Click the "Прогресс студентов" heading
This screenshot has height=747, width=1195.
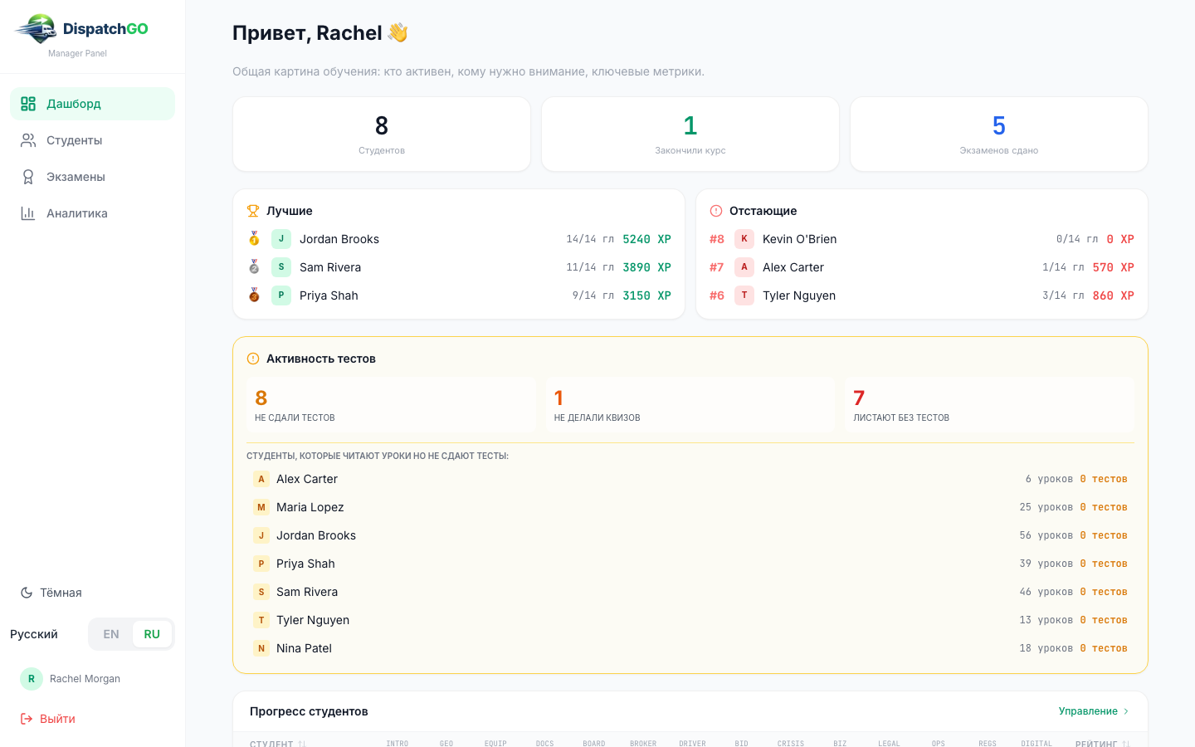[309, 711]
